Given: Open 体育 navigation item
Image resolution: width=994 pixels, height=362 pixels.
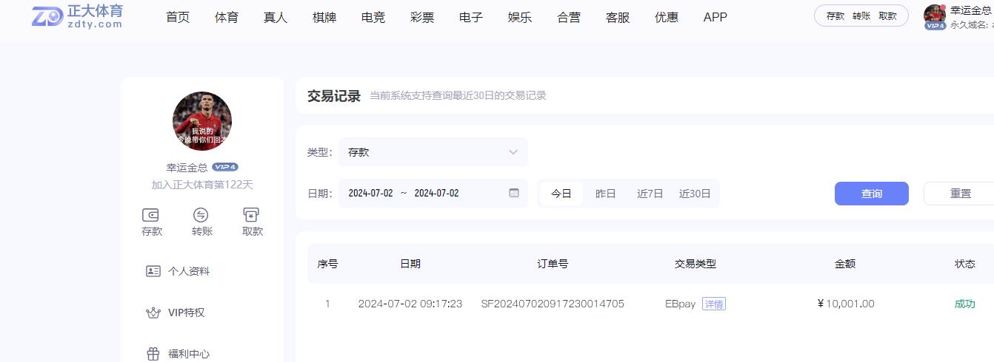Looking at the screenshot, I should [x=227, y=17].
